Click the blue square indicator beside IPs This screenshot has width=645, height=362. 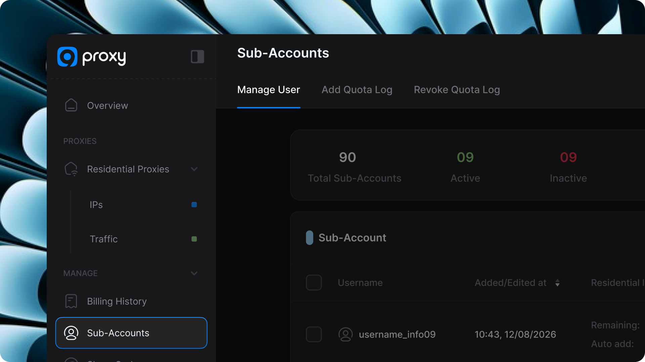click(x=194, y=205)
